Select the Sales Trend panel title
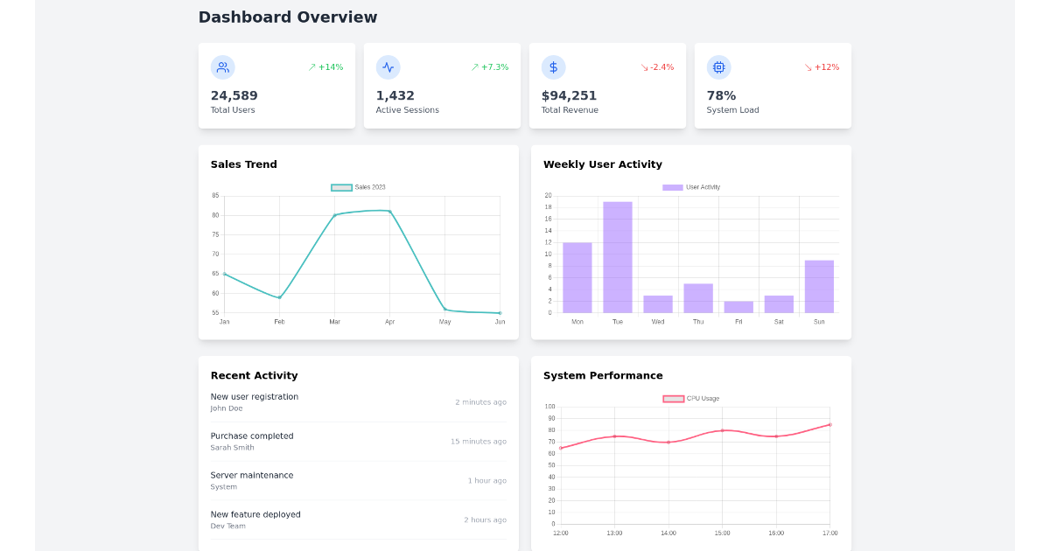This screenshot has height=551, width=1050. (243, 164)
